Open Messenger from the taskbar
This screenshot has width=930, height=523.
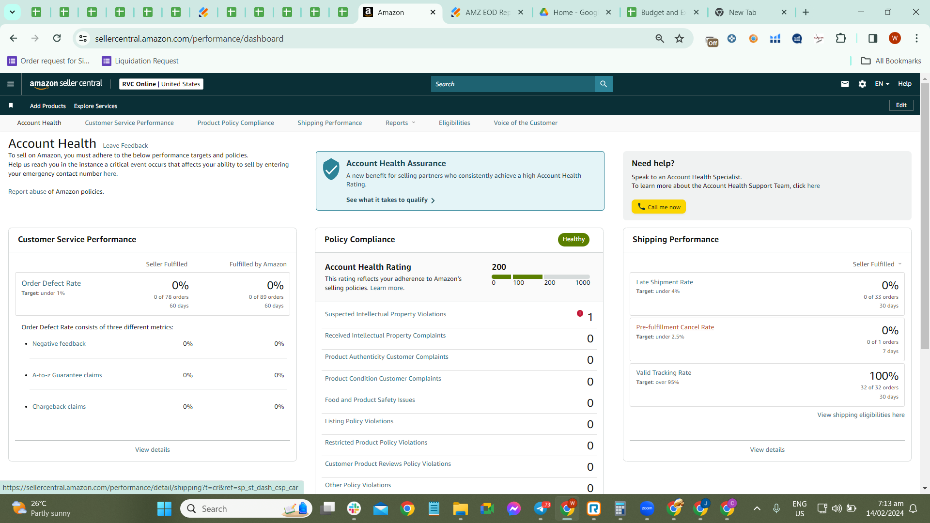[514, 508]
